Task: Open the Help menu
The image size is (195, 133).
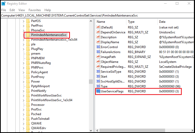Action: [x=48, y=10]
